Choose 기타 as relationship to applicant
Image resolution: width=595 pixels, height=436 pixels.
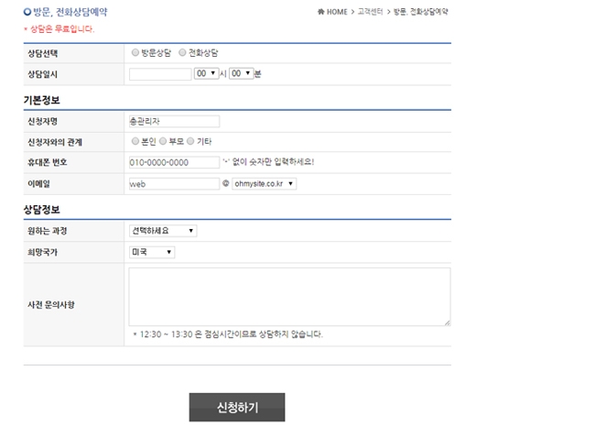[x=191, y=141]
